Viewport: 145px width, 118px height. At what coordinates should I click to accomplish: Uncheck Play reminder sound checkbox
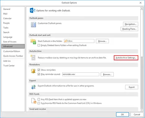pos(39,74)
